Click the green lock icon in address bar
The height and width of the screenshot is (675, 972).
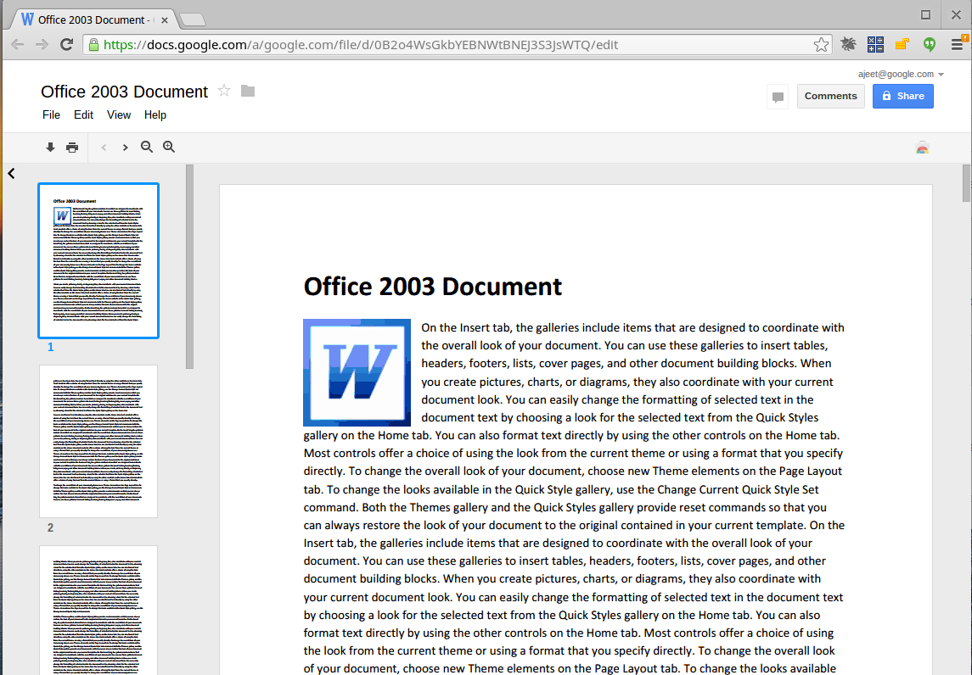[93, 45]
